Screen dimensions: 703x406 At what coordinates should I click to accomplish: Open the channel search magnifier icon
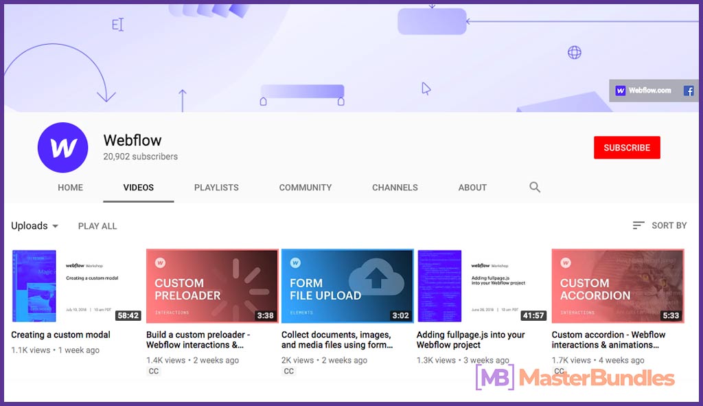point(534,187)
